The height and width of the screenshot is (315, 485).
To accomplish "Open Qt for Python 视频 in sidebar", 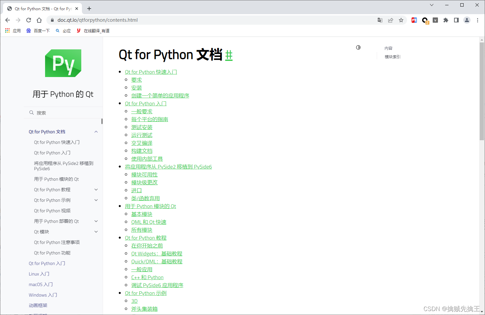I will pos(52,211).
